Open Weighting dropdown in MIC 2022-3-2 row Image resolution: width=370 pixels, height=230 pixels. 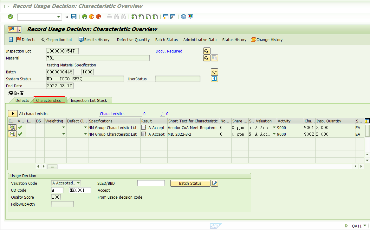(63, 134)
